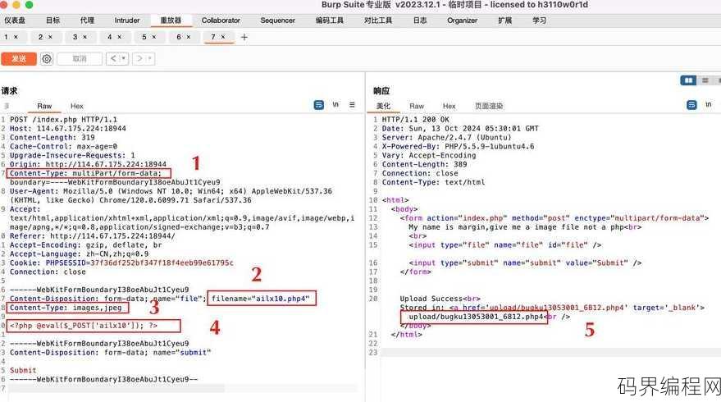Close Repeater tab 5
721x402 pixels.
coord(154,37)
